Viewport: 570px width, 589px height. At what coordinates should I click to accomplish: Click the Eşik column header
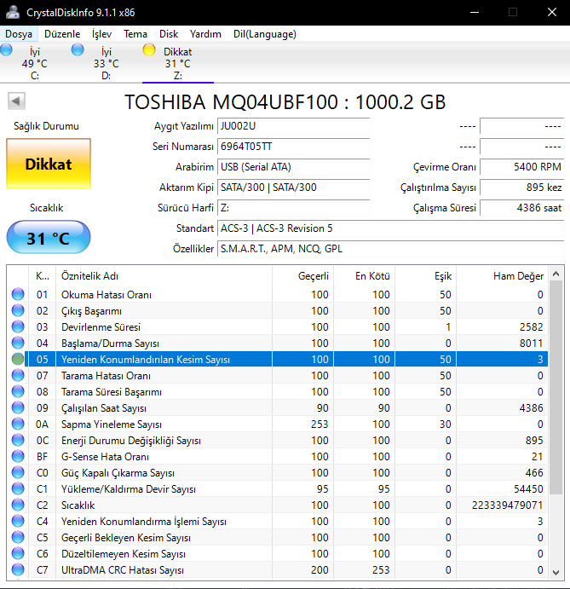pyautogui.click(x=425, y=276)
